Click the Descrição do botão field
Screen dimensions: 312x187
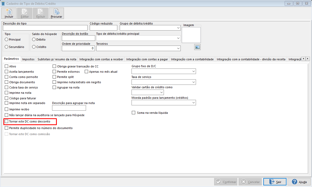pos(78,38)
